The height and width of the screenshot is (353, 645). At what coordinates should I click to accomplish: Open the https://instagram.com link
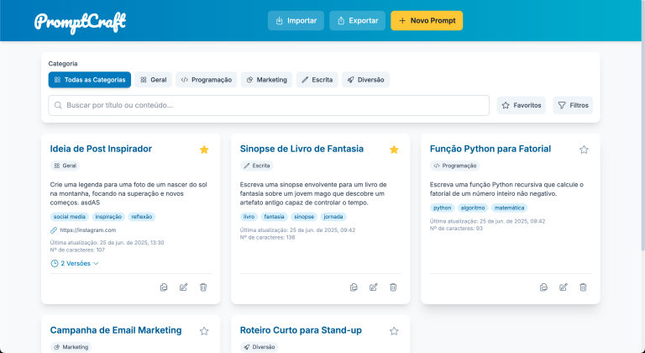[x=88, y=230]
